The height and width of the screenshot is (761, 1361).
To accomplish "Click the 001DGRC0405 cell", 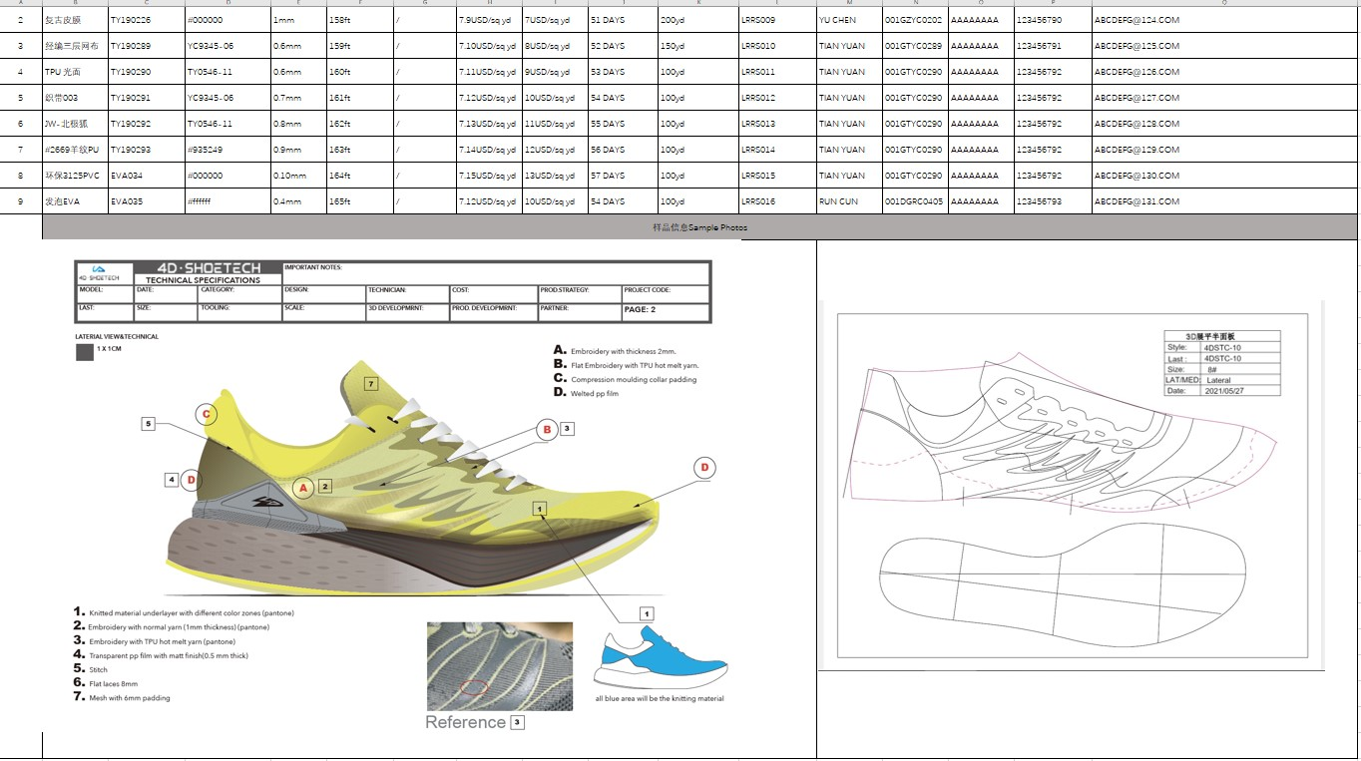I will [x=915, y=201].
